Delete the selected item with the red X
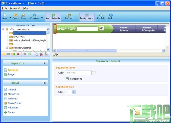This screenshot has height=123, width=171. (x=18, y=54)
